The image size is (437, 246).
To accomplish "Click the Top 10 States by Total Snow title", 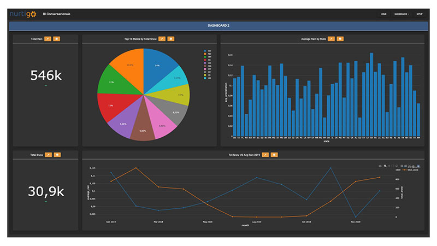I will 140,39.
